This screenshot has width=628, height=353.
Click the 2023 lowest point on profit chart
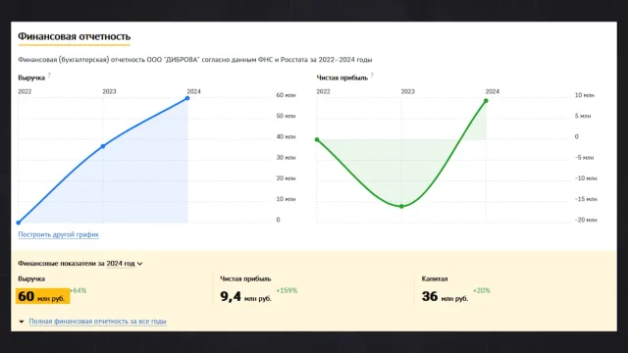[x=401, y=207]
